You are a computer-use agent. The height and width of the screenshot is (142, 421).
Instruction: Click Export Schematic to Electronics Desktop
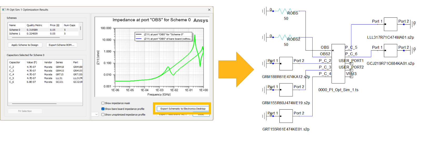[x=183, y=109]
